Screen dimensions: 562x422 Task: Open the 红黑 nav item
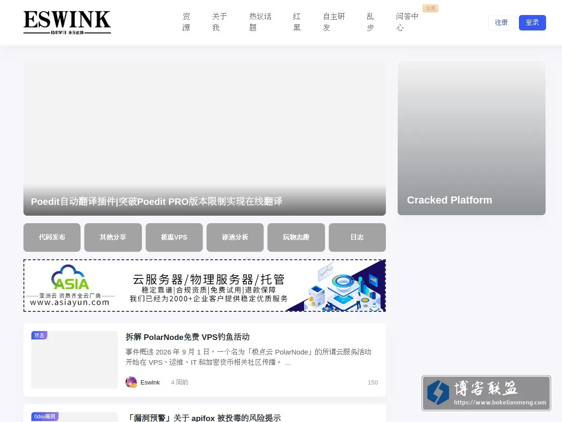pos(297,22)
